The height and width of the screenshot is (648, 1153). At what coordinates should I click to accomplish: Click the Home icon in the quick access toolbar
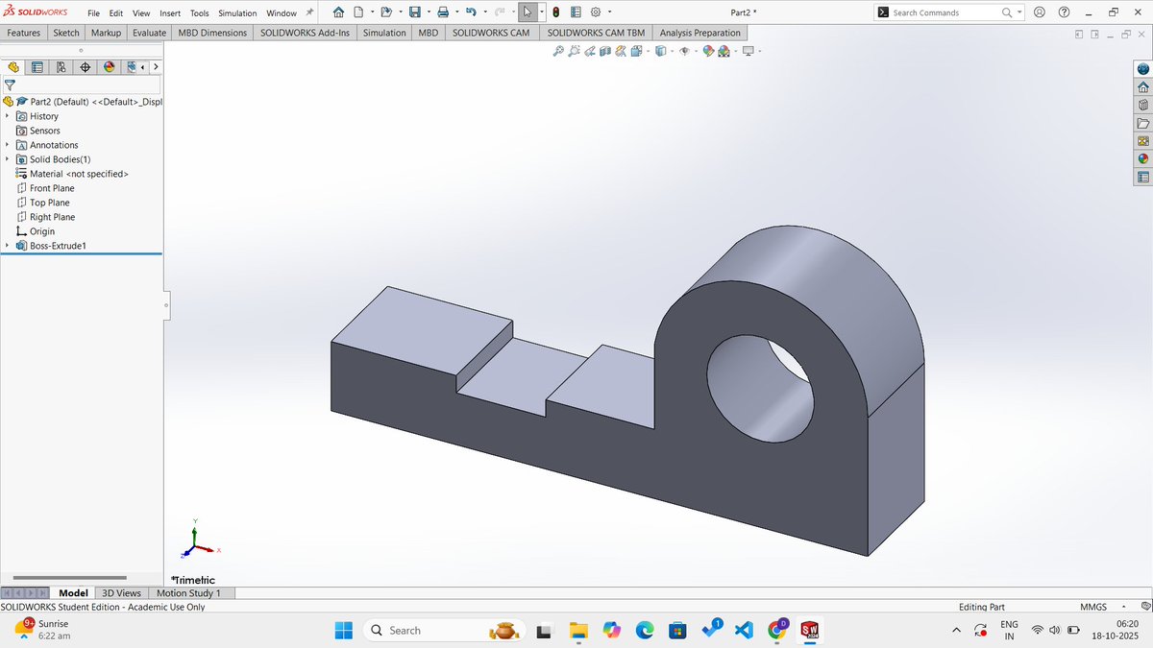pyautogui.click(x=338, y=12)
